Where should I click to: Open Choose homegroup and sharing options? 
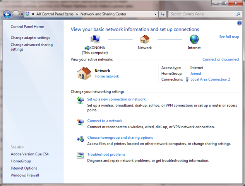[120, 138]
